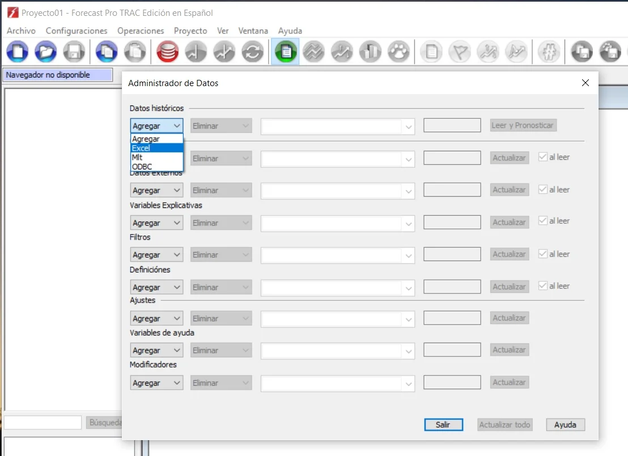Open Agregar dropdown under Variables de ayuda
628x456 pixels.
pos(156,350)
